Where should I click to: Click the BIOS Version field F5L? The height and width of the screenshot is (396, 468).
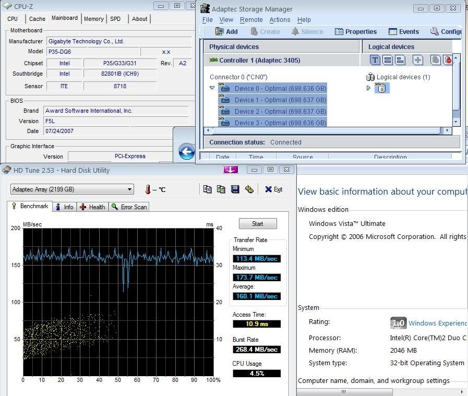pos(116,121)
